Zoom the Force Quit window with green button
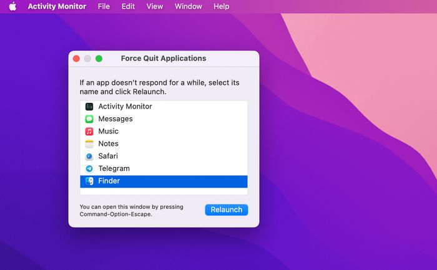 [x=99, y=59]
